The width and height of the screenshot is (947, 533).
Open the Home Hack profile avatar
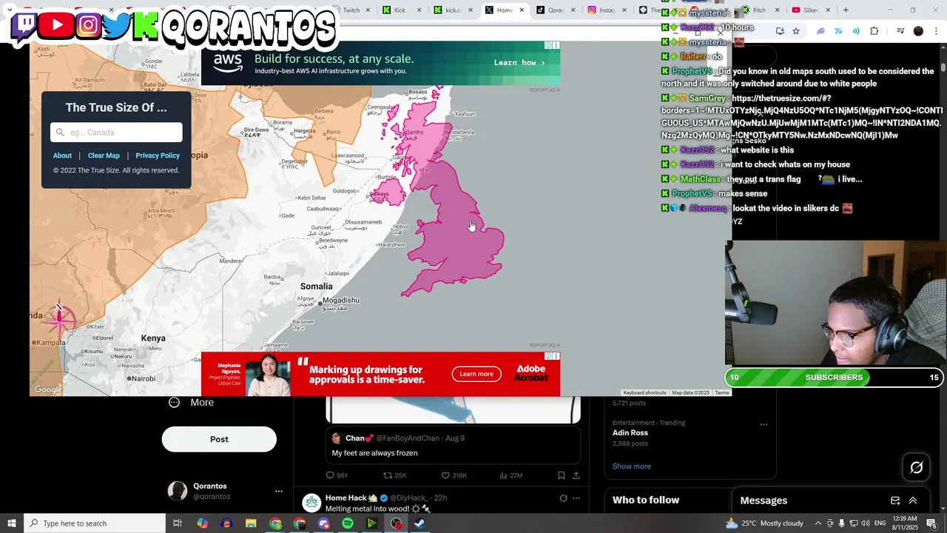311,503
